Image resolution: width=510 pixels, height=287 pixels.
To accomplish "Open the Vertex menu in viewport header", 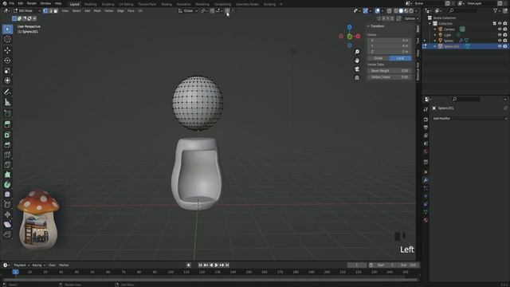I will point(109,10).
